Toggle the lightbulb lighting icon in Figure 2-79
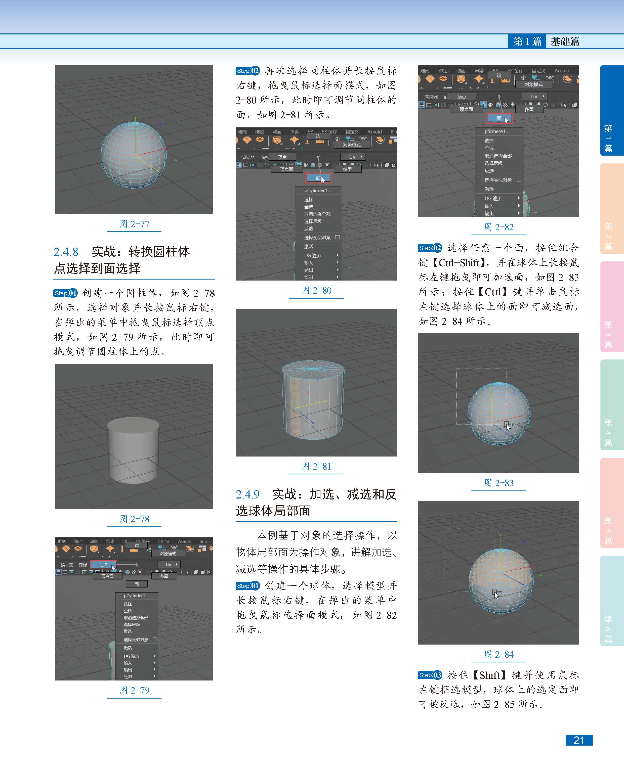The image size is (624, 772). click(x=140, y=572)
